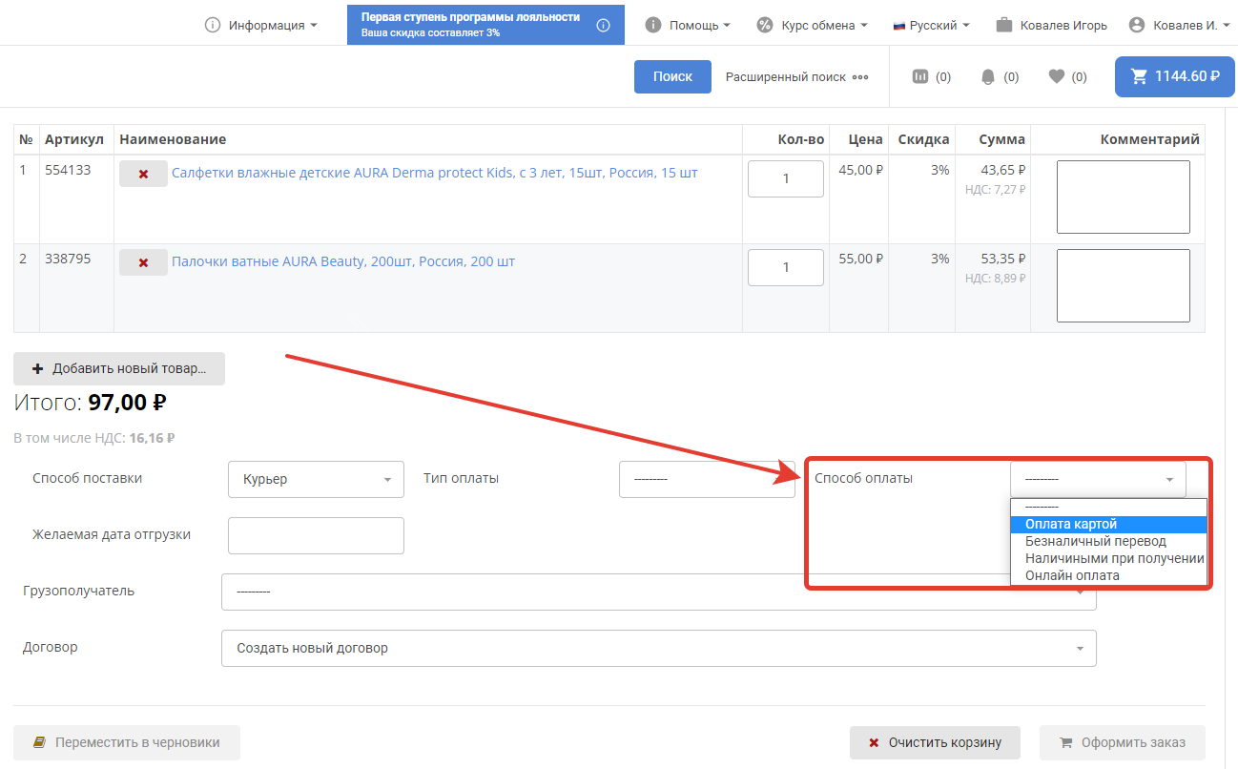
Task: Open the 'Договор' dropdown
Action: pos(658,648)
